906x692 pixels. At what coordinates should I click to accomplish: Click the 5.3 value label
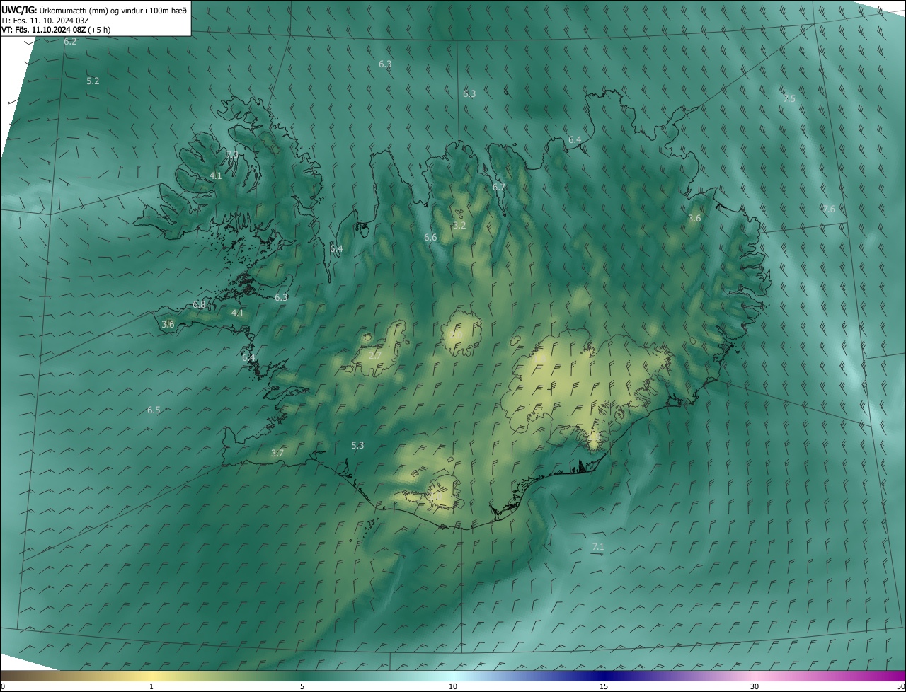(x=357, y=446)
